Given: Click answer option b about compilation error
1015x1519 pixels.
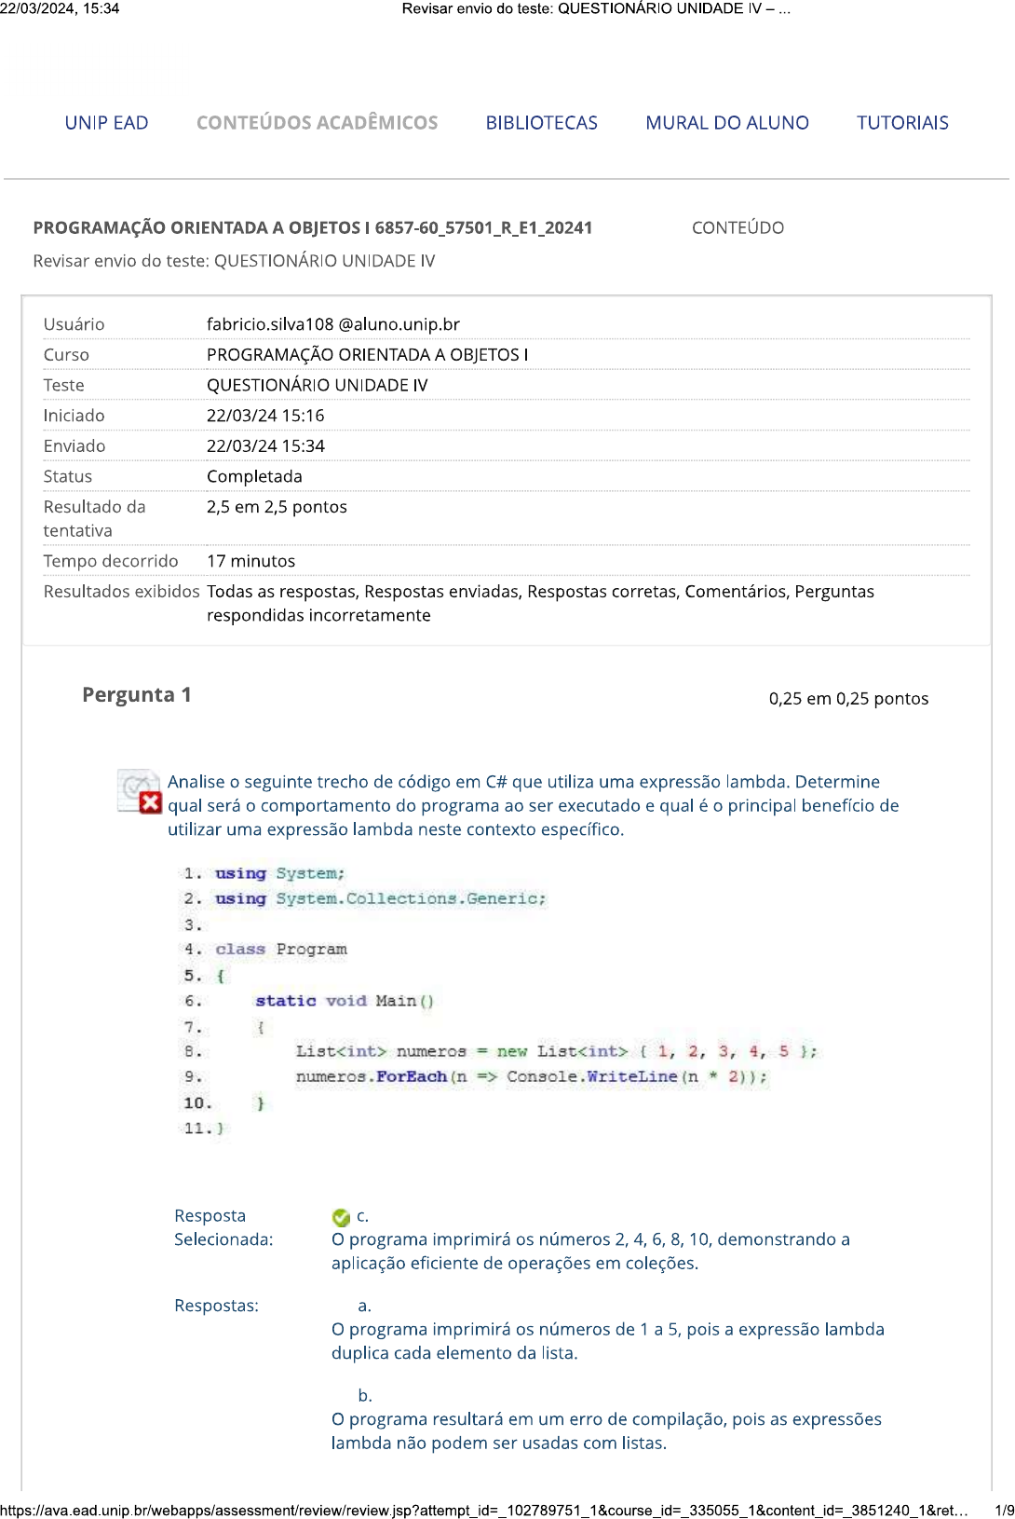Looking at the screenshot, I should click(605, 1430).
